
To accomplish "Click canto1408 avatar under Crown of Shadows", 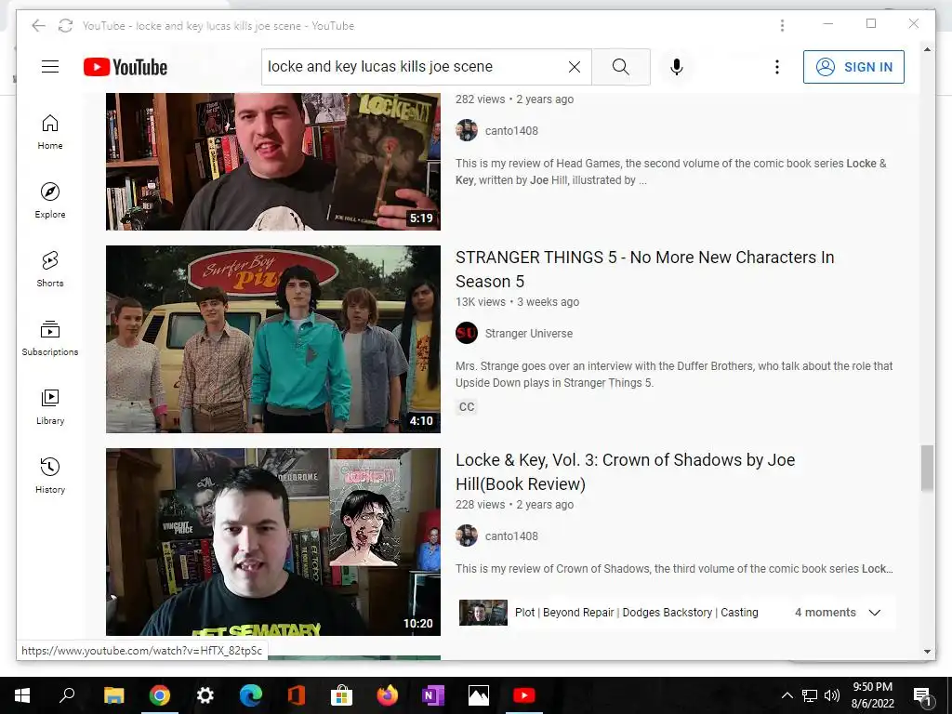I will [x=467, y=535].
